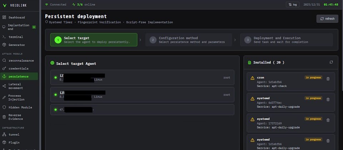Click the Dashboard grid icon in the sidebar
This screenshot has height=150, width=343.
pos(4,17)
